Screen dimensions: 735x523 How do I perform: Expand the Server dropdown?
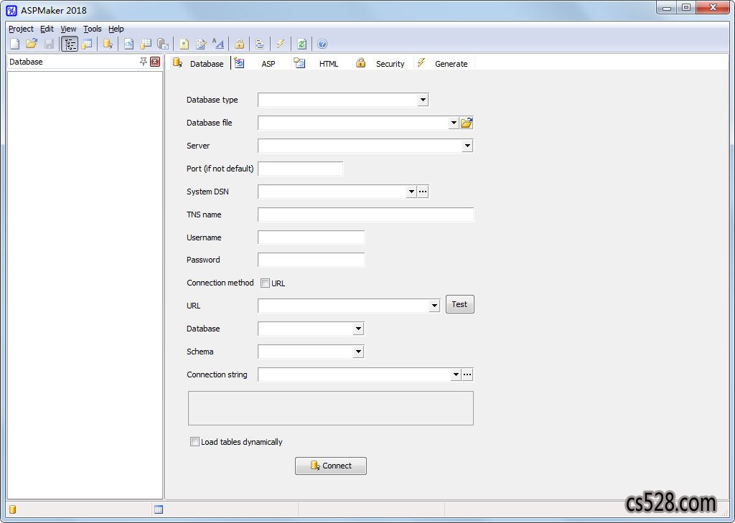(x=467, y=146)
